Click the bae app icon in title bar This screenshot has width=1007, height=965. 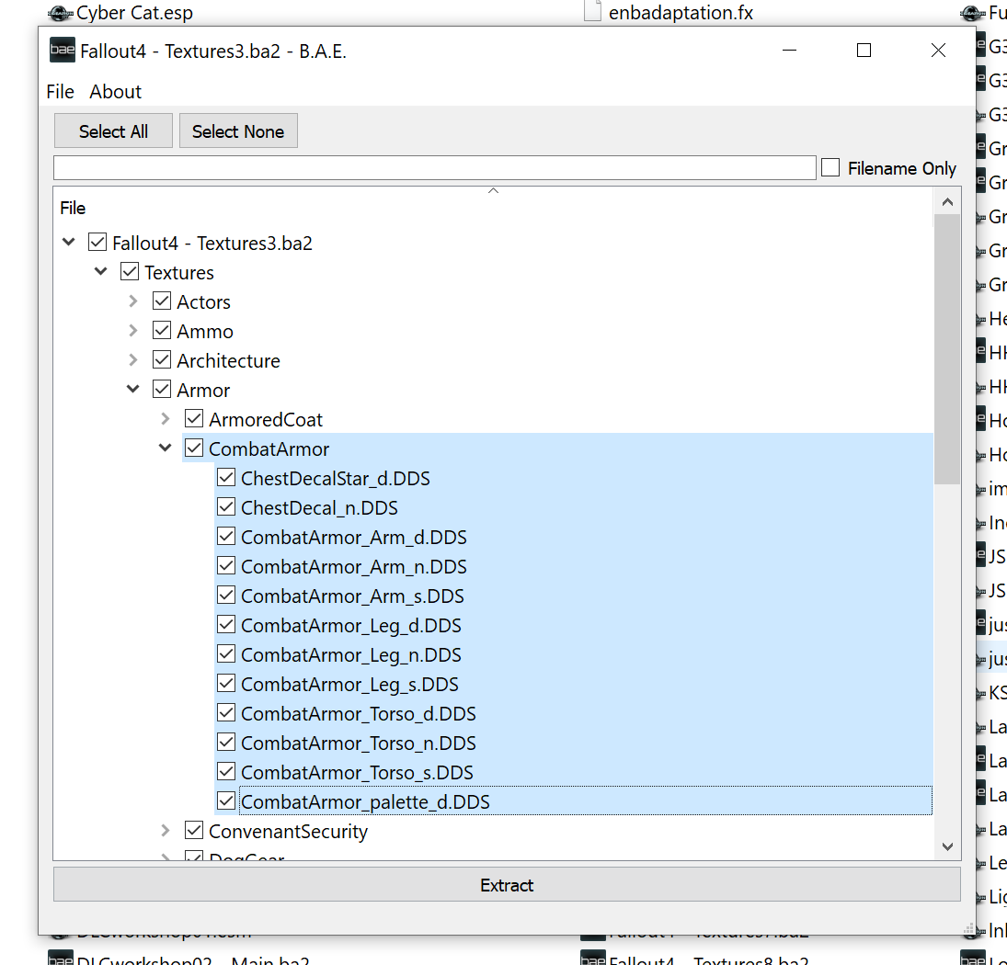(x=63, y=50)
